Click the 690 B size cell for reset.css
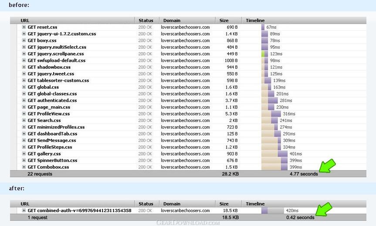376x226 pixels. point(232,27)
